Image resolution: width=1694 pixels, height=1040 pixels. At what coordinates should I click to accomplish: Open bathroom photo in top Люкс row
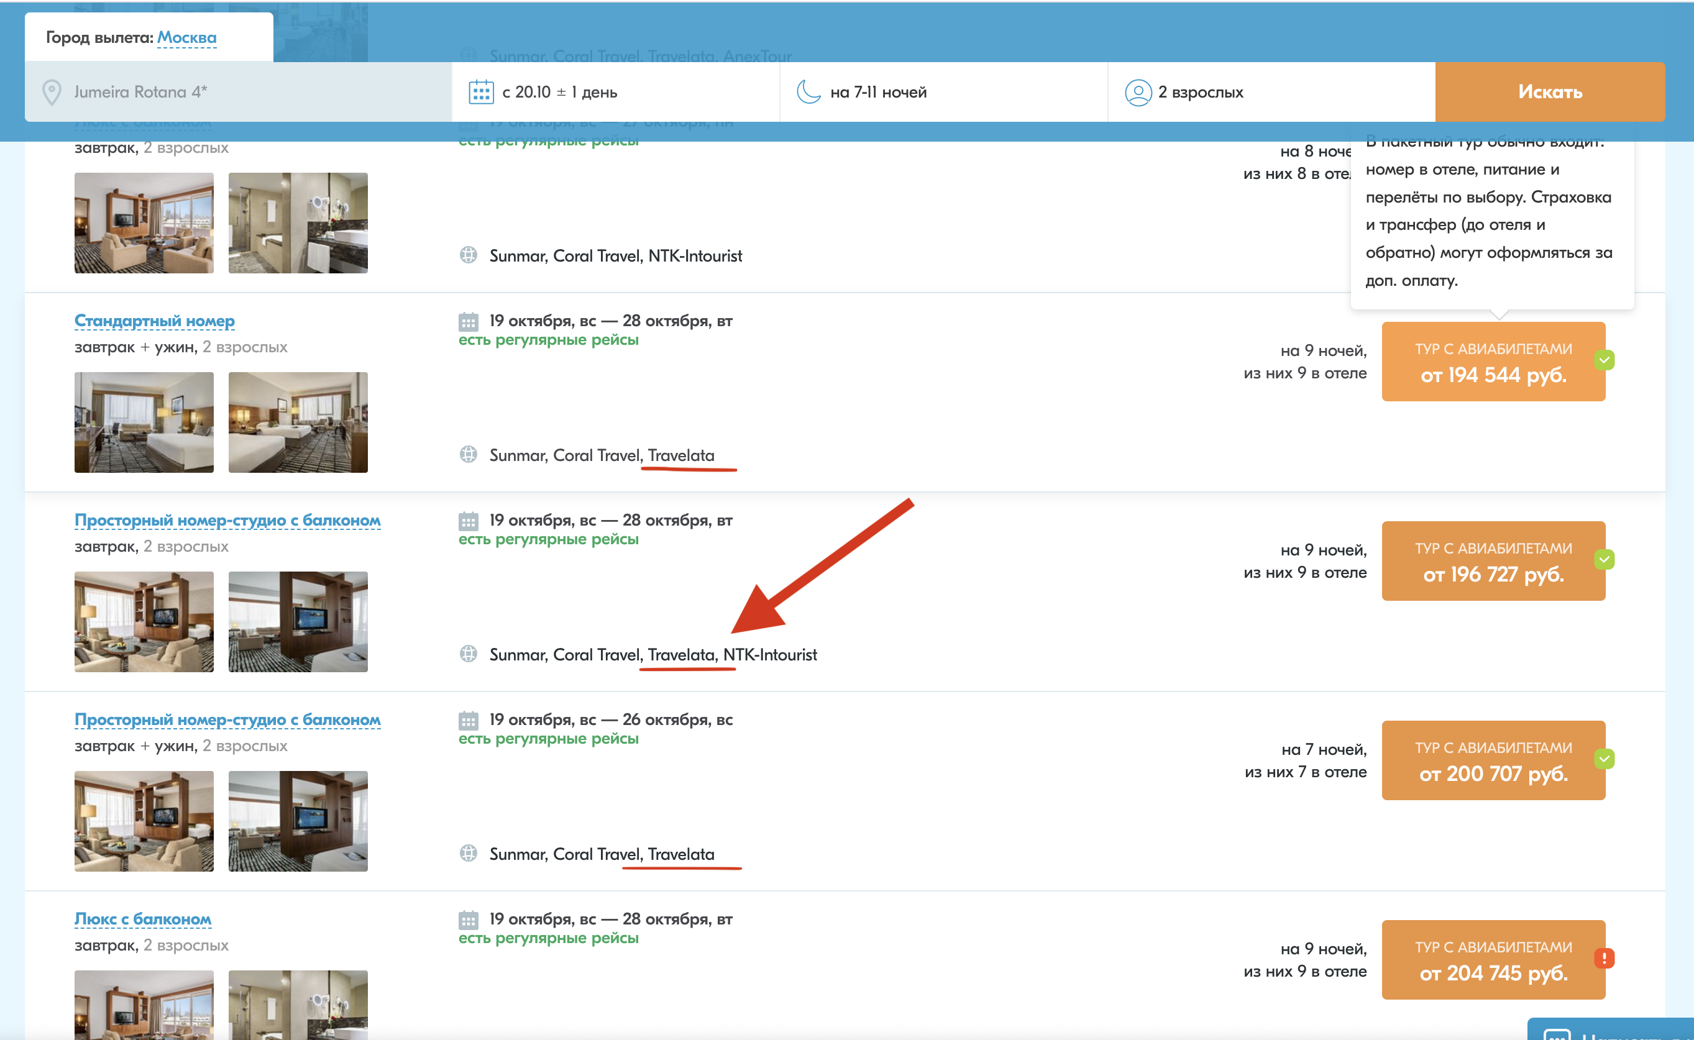click(x=298, y=223)
